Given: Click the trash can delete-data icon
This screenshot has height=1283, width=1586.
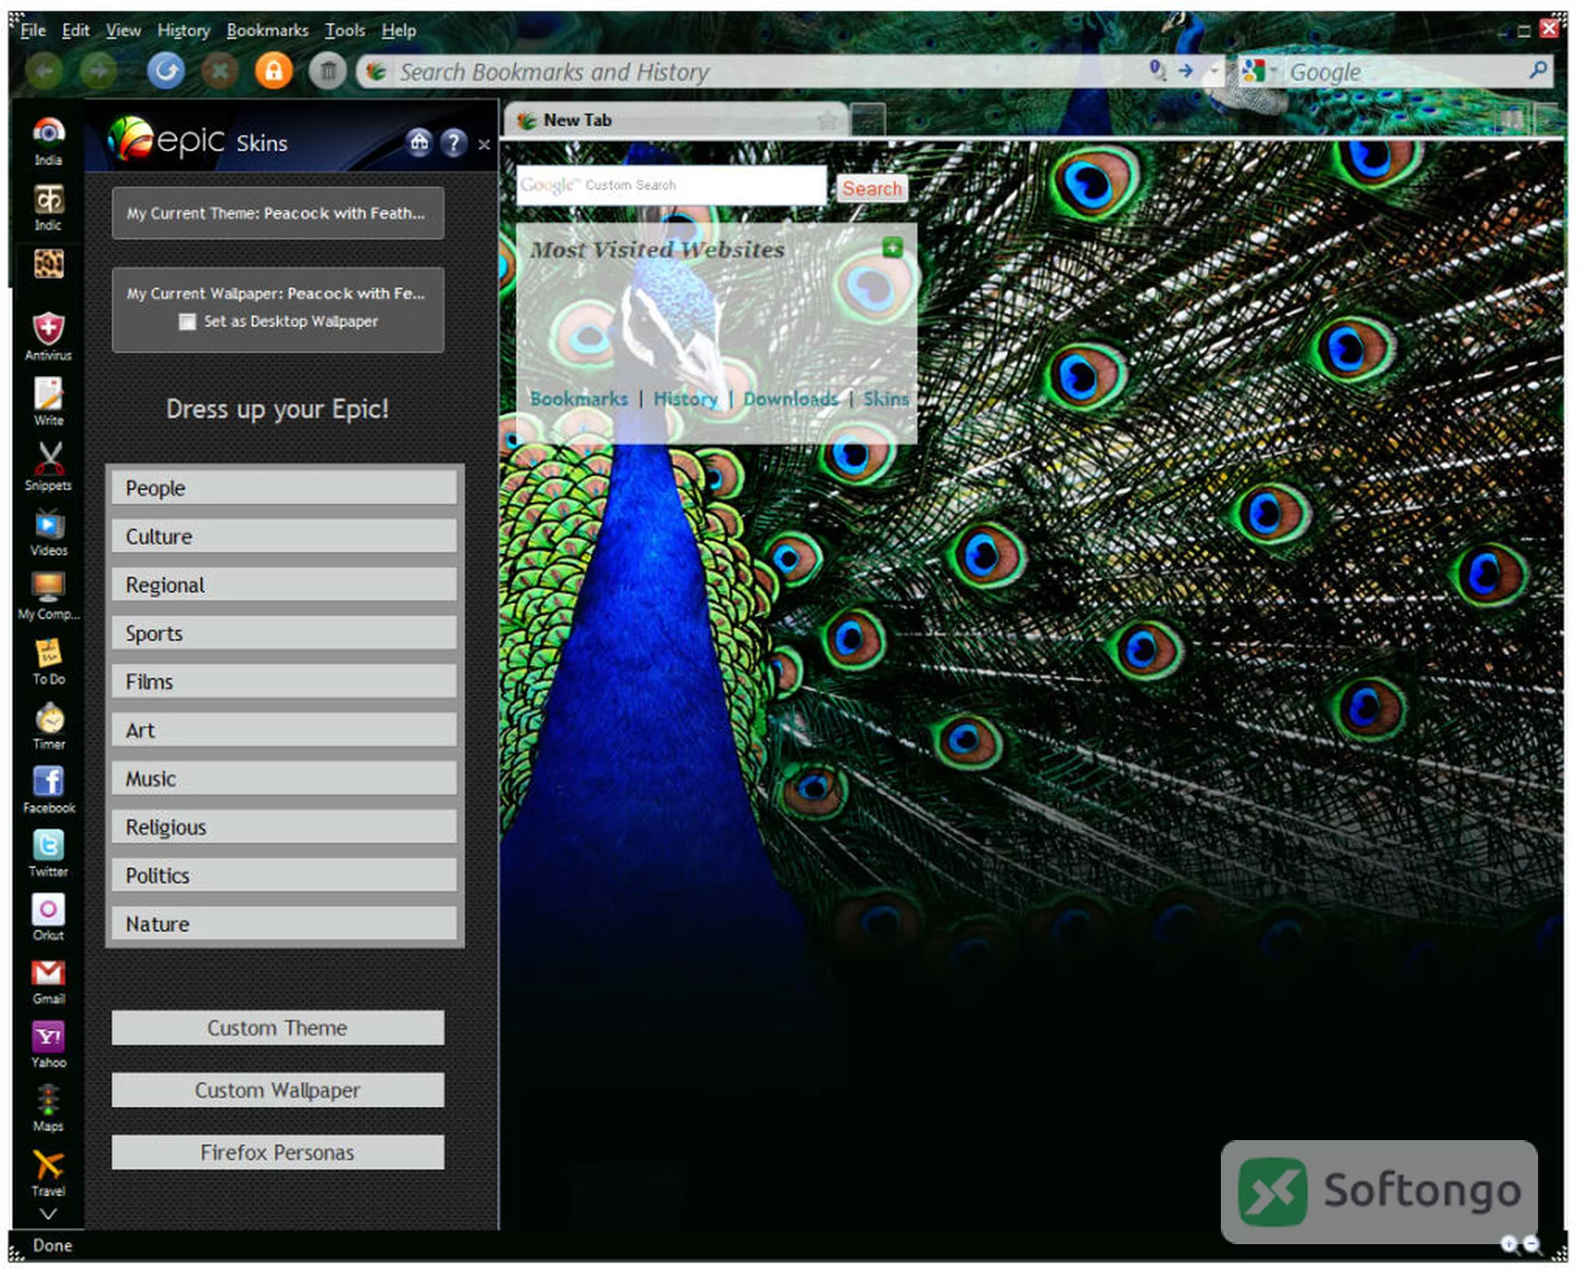Looking at the screenshot, I should point(328,72).
